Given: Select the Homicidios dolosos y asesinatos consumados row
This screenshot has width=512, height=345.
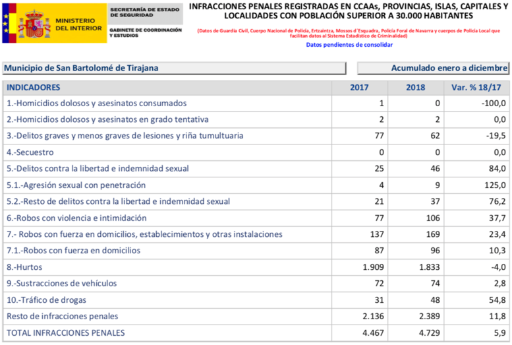Looking at the screenshot, I should (x=96, y=104).
